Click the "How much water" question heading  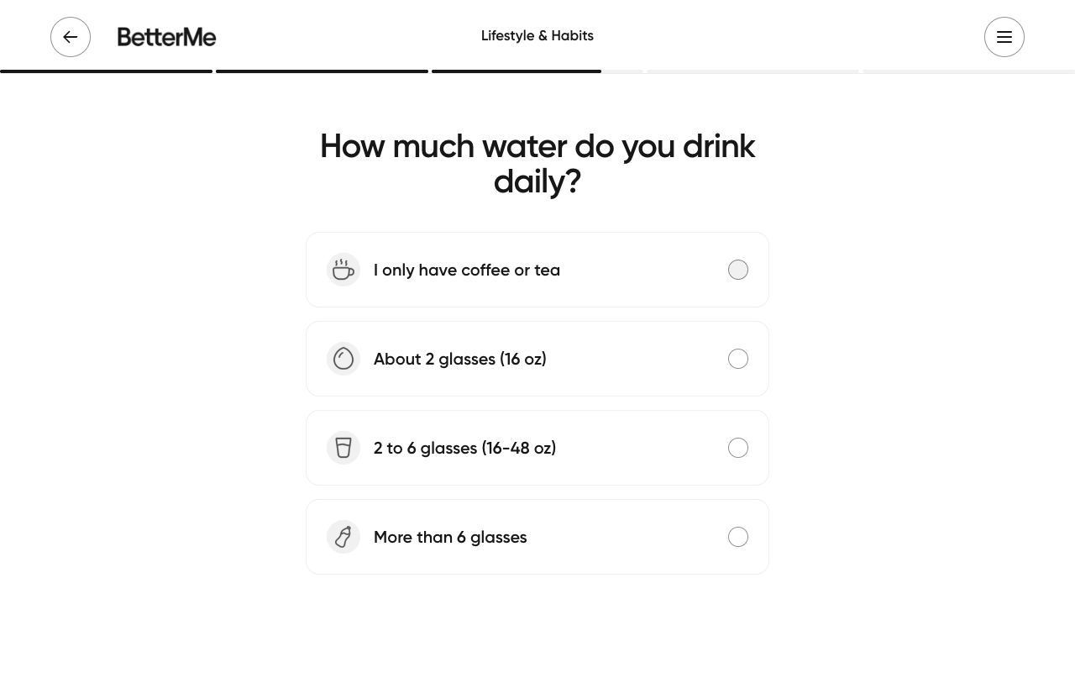537,163
